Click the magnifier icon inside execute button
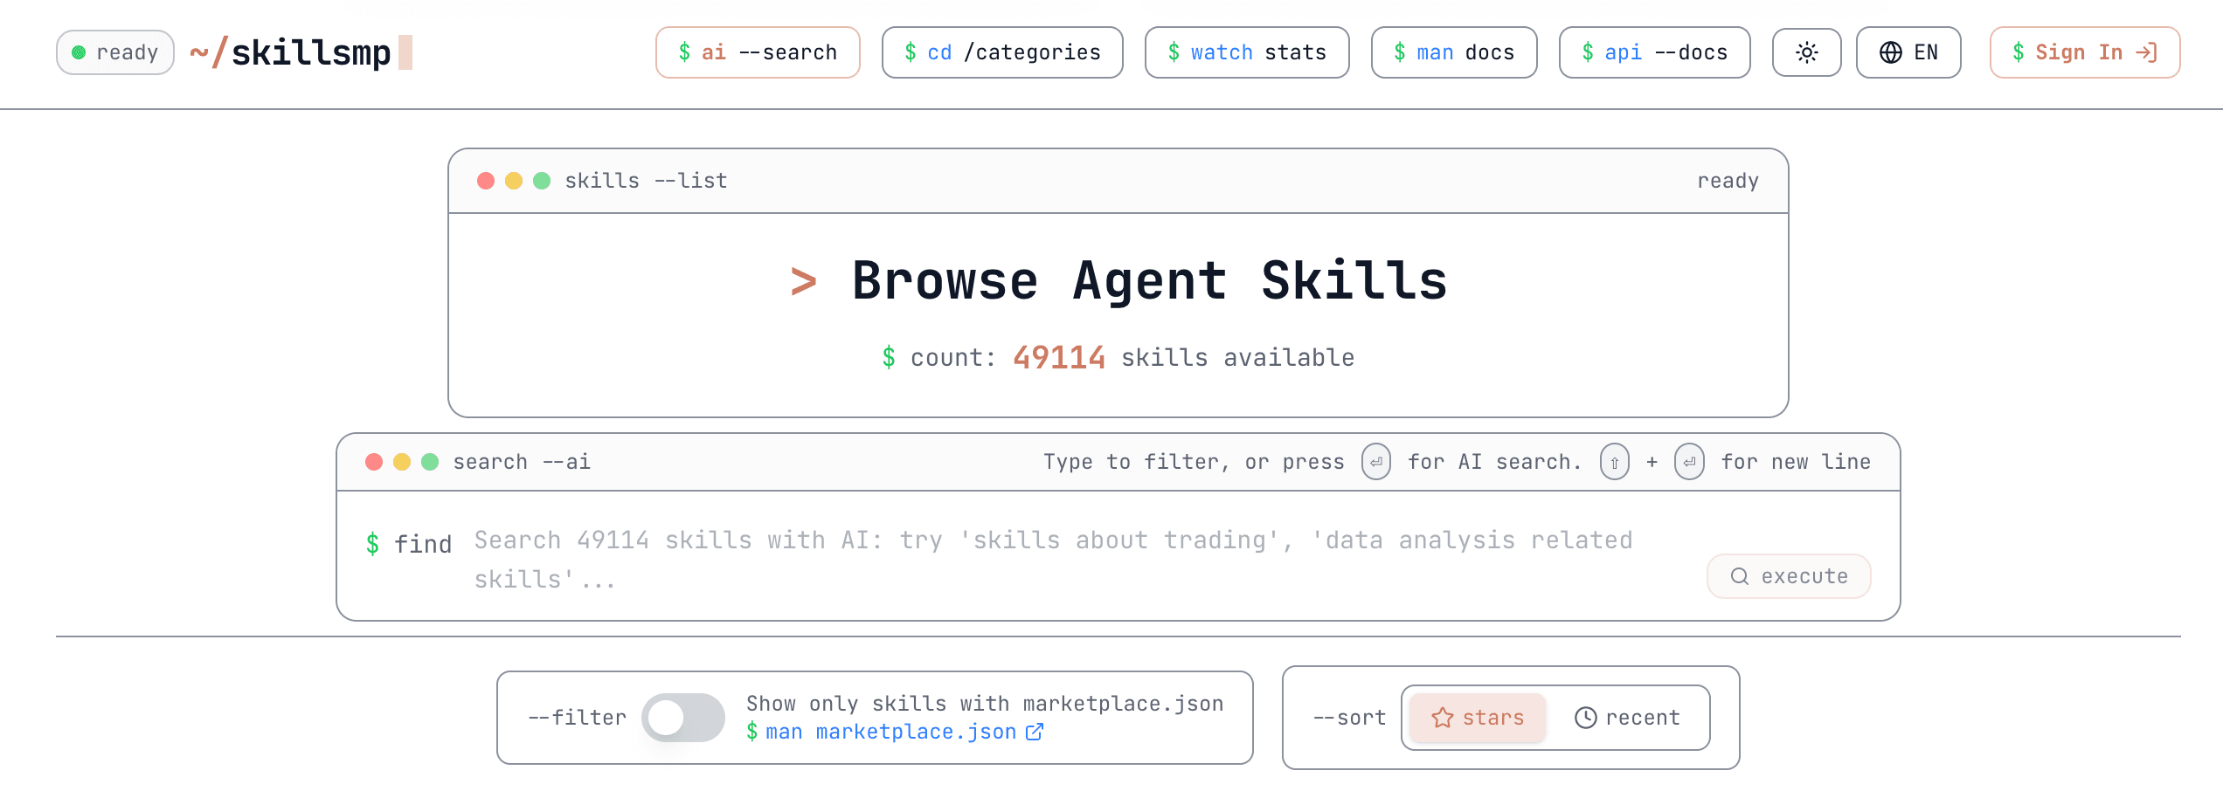Screen dimensions: 2223x798 point(1739,576)
